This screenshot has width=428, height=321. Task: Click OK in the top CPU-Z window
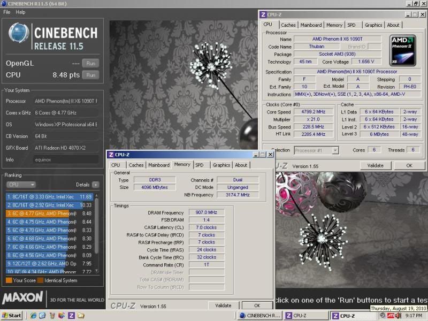click(409, 165)
